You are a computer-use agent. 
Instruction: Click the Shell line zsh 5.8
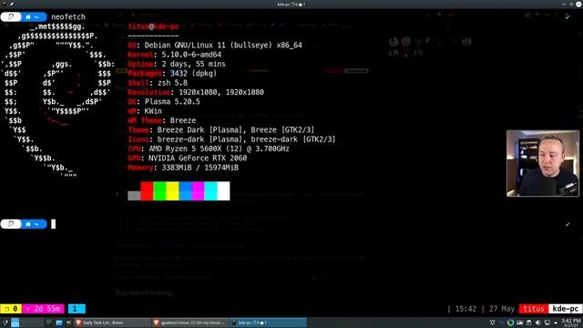click(158, 83)
